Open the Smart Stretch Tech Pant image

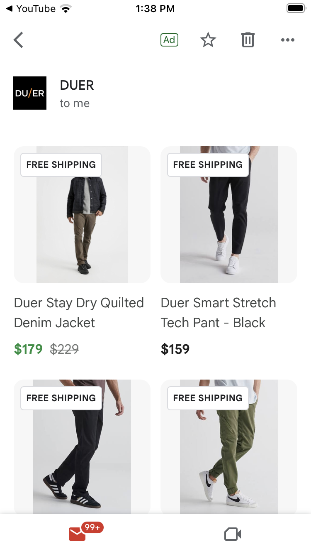228,224
